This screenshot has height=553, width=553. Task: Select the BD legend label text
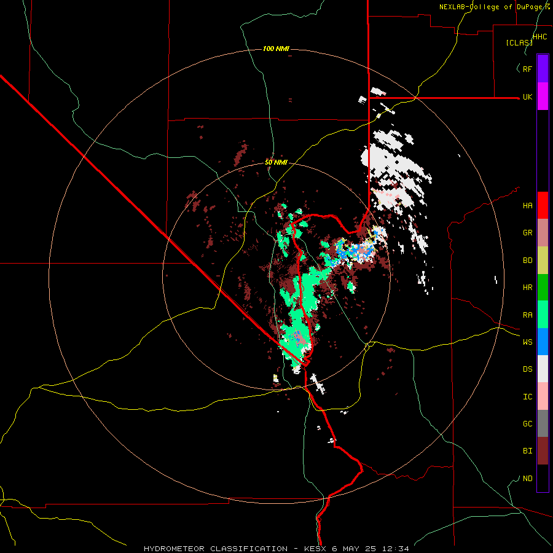click(527, 261)
